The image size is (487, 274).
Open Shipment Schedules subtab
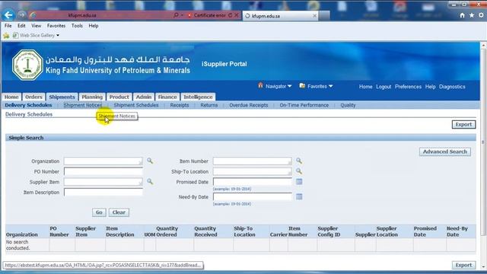click(136, 105)
